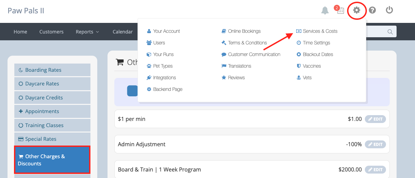This screenshot has height=178, width=415.
Task: Edit Board & Train 1 Week Program
Action: (375, 169)
